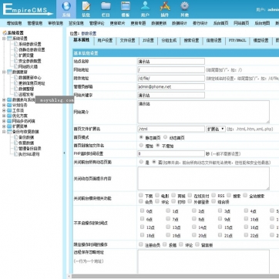Click the page icon beside 备份数据
This screenshot has width=279, height=279.
point(16,137)
